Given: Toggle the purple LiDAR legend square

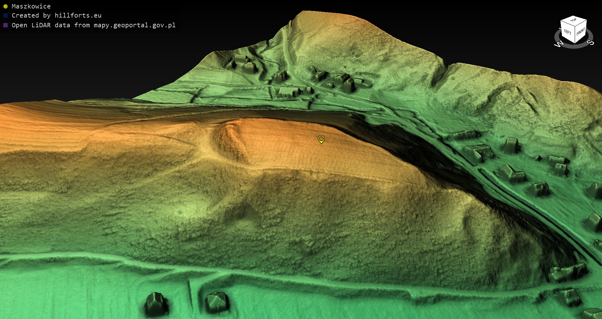Looking at the screenshot, I should (x=5, y=25).
